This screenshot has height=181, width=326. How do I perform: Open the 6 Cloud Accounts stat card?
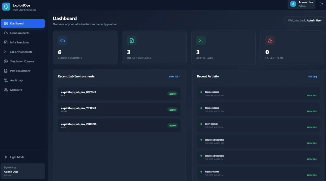85,48
